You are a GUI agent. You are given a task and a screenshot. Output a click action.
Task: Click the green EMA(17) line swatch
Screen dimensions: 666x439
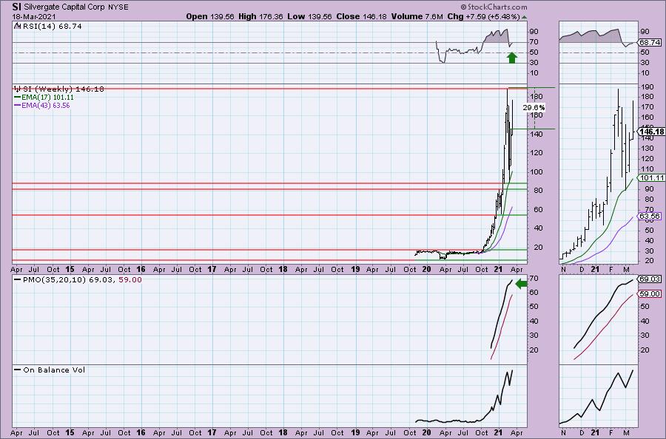click(x=18, y=97)
